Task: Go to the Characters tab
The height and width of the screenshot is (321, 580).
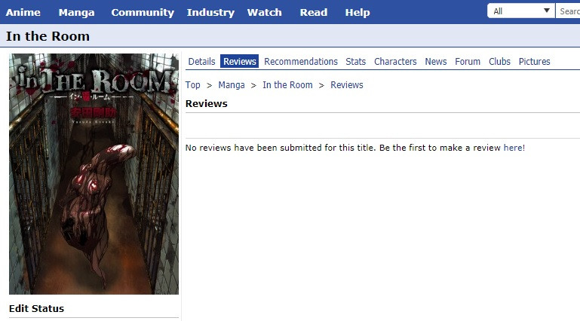Action: tap(395, 61)
